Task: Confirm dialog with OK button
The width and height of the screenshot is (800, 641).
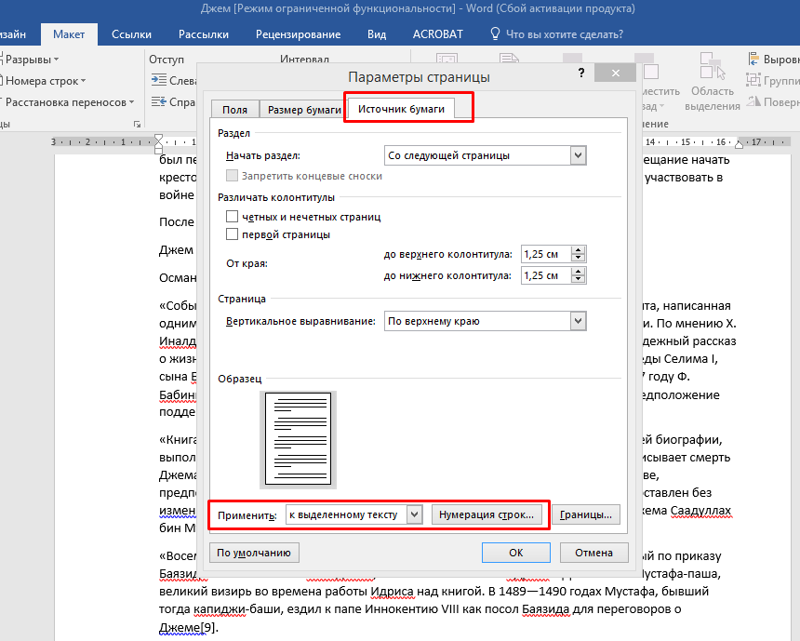Action: click(x=516, y=553)
